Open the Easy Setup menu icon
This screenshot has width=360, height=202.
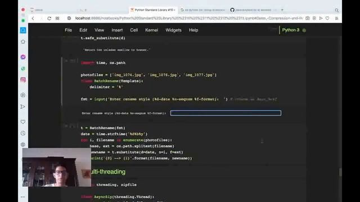click(336, 19)
